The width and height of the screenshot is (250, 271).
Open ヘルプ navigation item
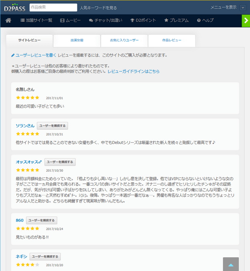click(x=205, y=20)
